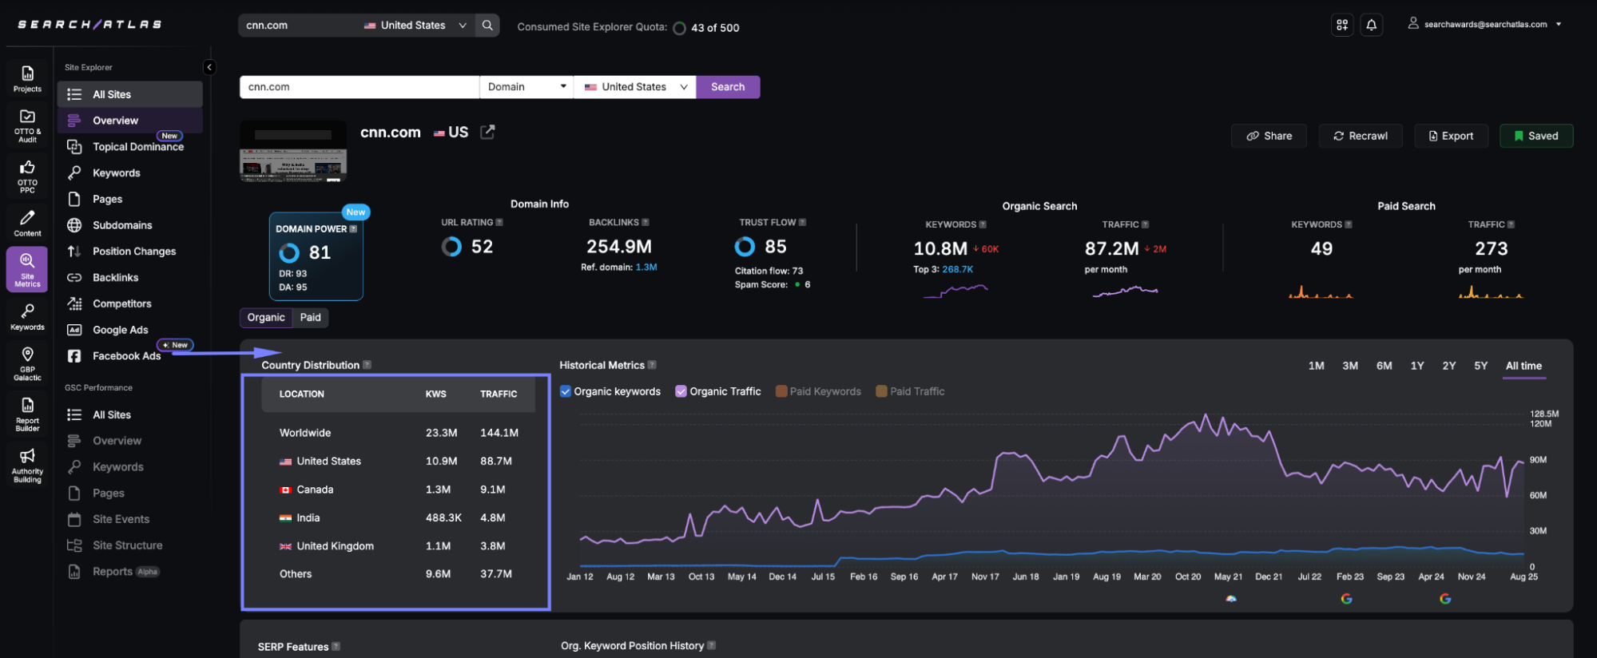This screenshot has height=658, width=1597.
Task: Click the Historical Metrics help icon
Action: pyautogui.click(x=652, y=365)
